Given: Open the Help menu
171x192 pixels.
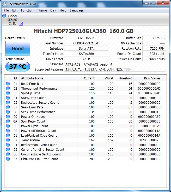Looking at the screenshot, I should click(63, 10).
